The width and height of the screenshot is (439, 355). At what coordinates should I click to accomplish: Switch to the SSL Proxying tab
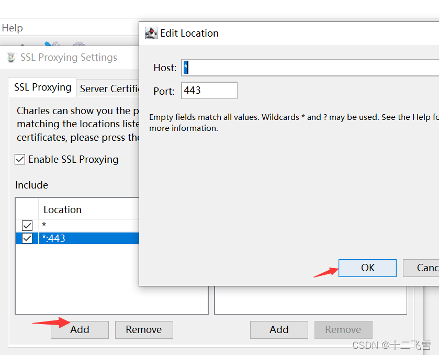click(42, 87)
